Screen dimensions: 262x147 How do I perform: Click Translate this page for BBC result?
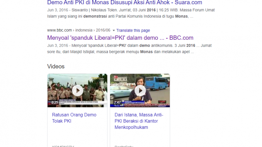(133, 30)
